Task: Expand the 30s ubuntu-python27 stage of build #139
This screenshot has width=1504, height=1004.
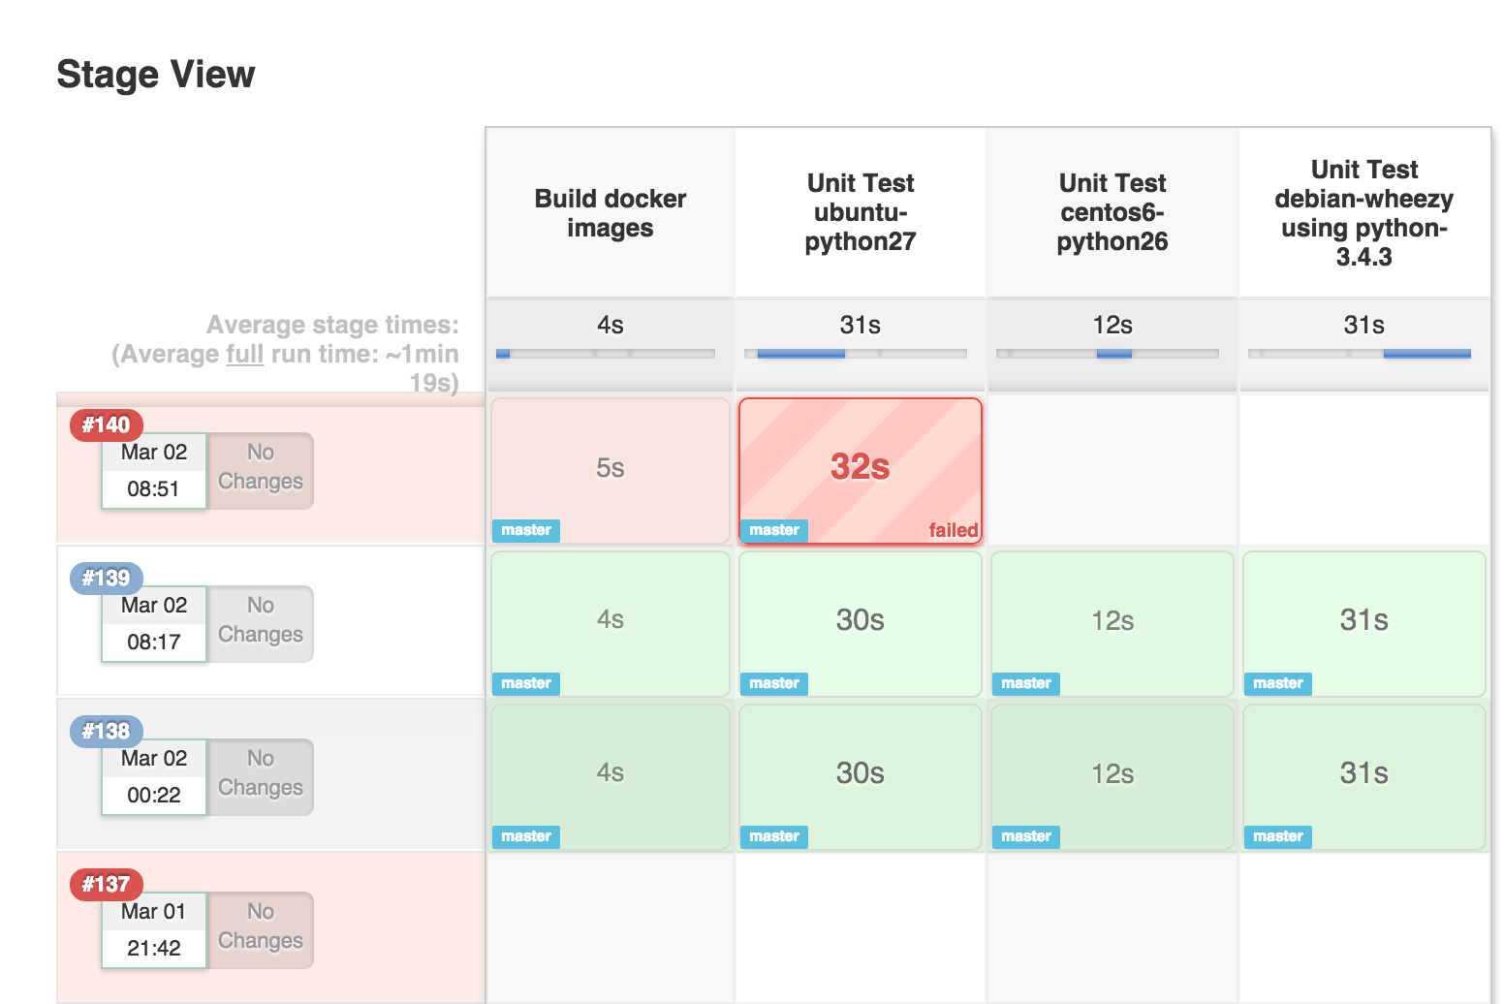Action: pos(860,621)
